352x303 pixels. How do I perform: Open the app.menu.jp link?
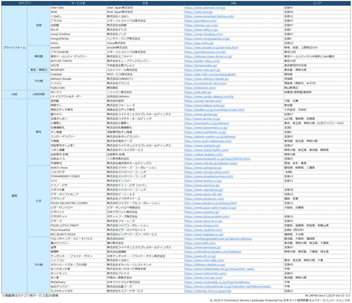click(x=199, y=43)
